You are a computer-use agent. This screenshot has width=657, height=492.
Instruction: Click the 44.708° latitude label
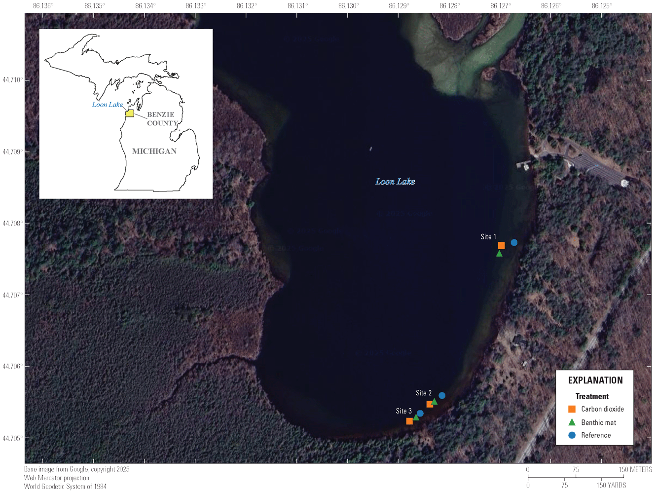pos(12,223)
